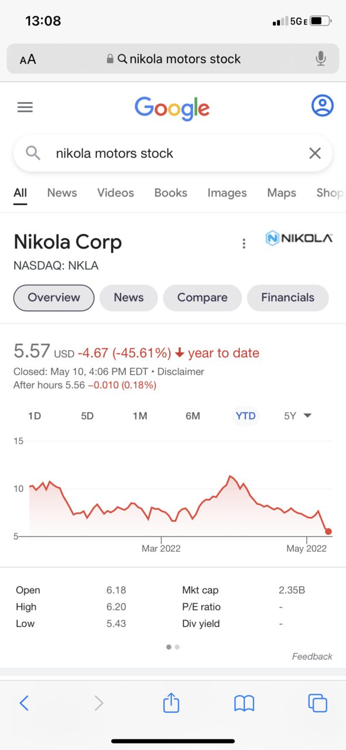Click the nikola motors stock search field
Screen dimensions: 346x750
(173, 154)
